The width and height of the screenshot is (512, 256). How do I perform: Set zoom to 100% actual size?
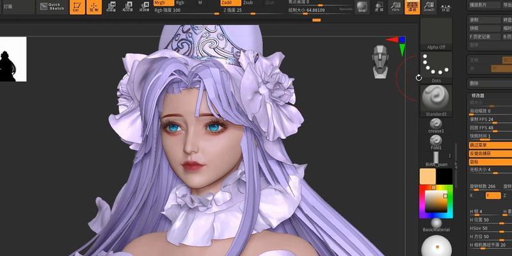396,7
